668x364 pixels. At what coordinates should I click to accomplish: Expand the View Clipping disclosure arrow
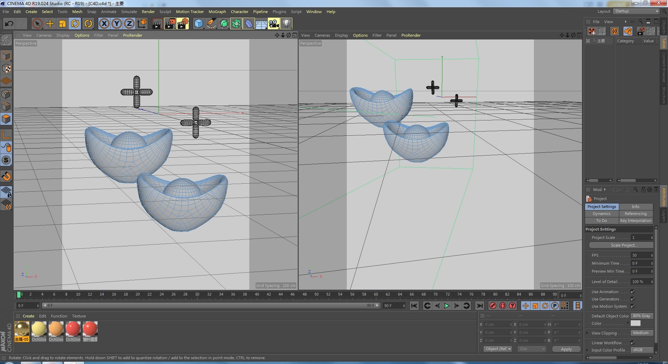tap(587, 333)
